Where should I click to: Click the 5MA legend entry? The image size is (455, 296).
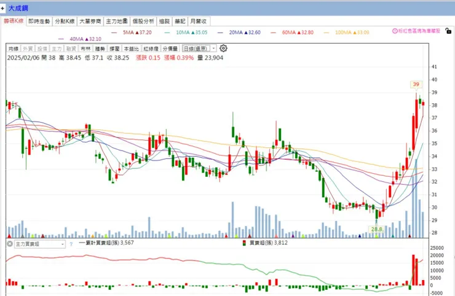point(132,32)
